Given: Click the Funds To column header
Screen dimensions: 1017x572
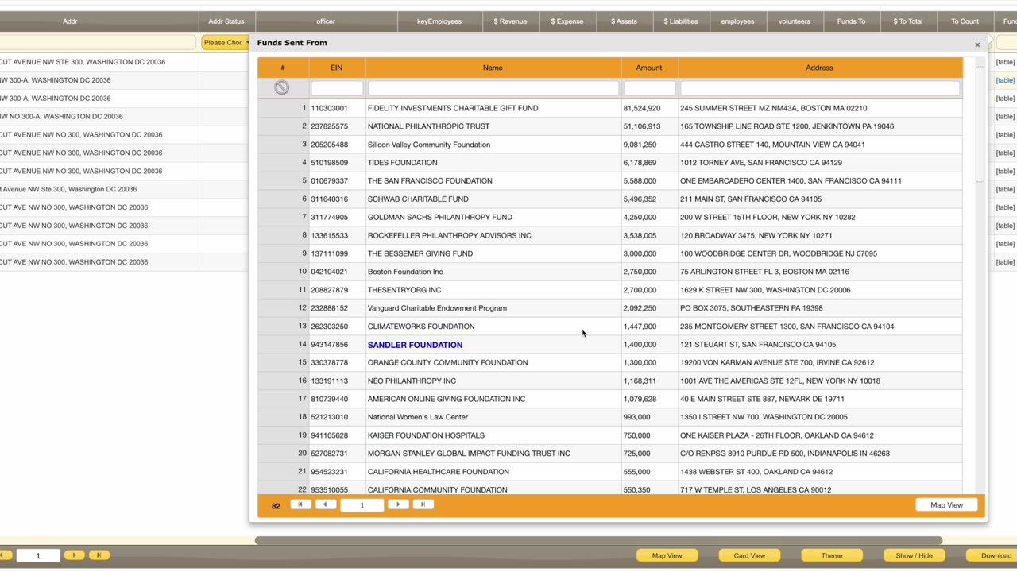Looking at the screenshot, I should point(852,21).
